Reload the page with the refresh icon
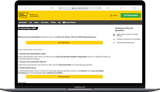This screenshot has height=92, width=160. 100,8
